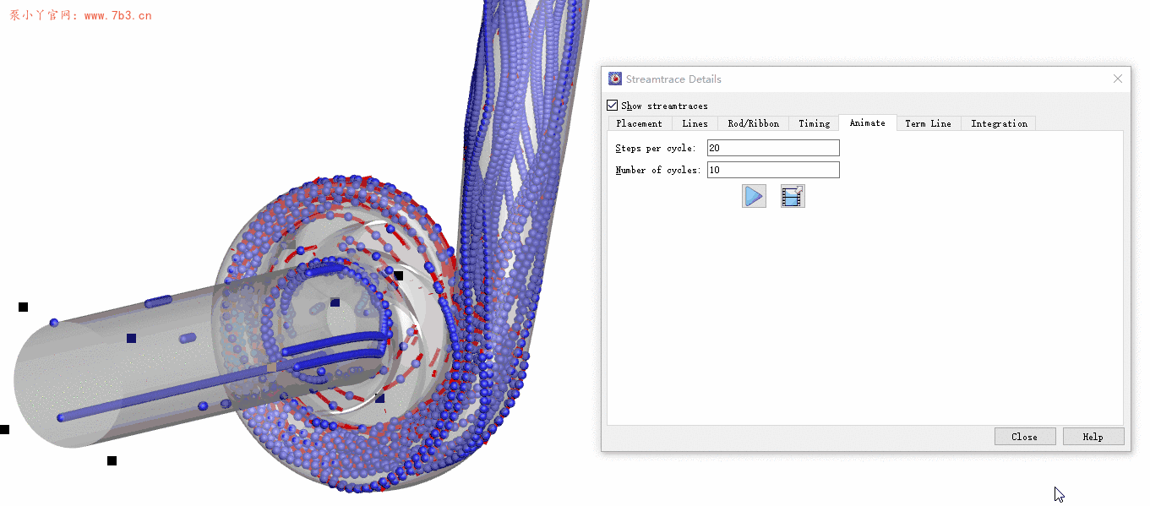Image resolution: width=1150 pixels, height=506 pixels.
Task: Close the Streamtrace Details dialog with X
Action: point(1117,79)
